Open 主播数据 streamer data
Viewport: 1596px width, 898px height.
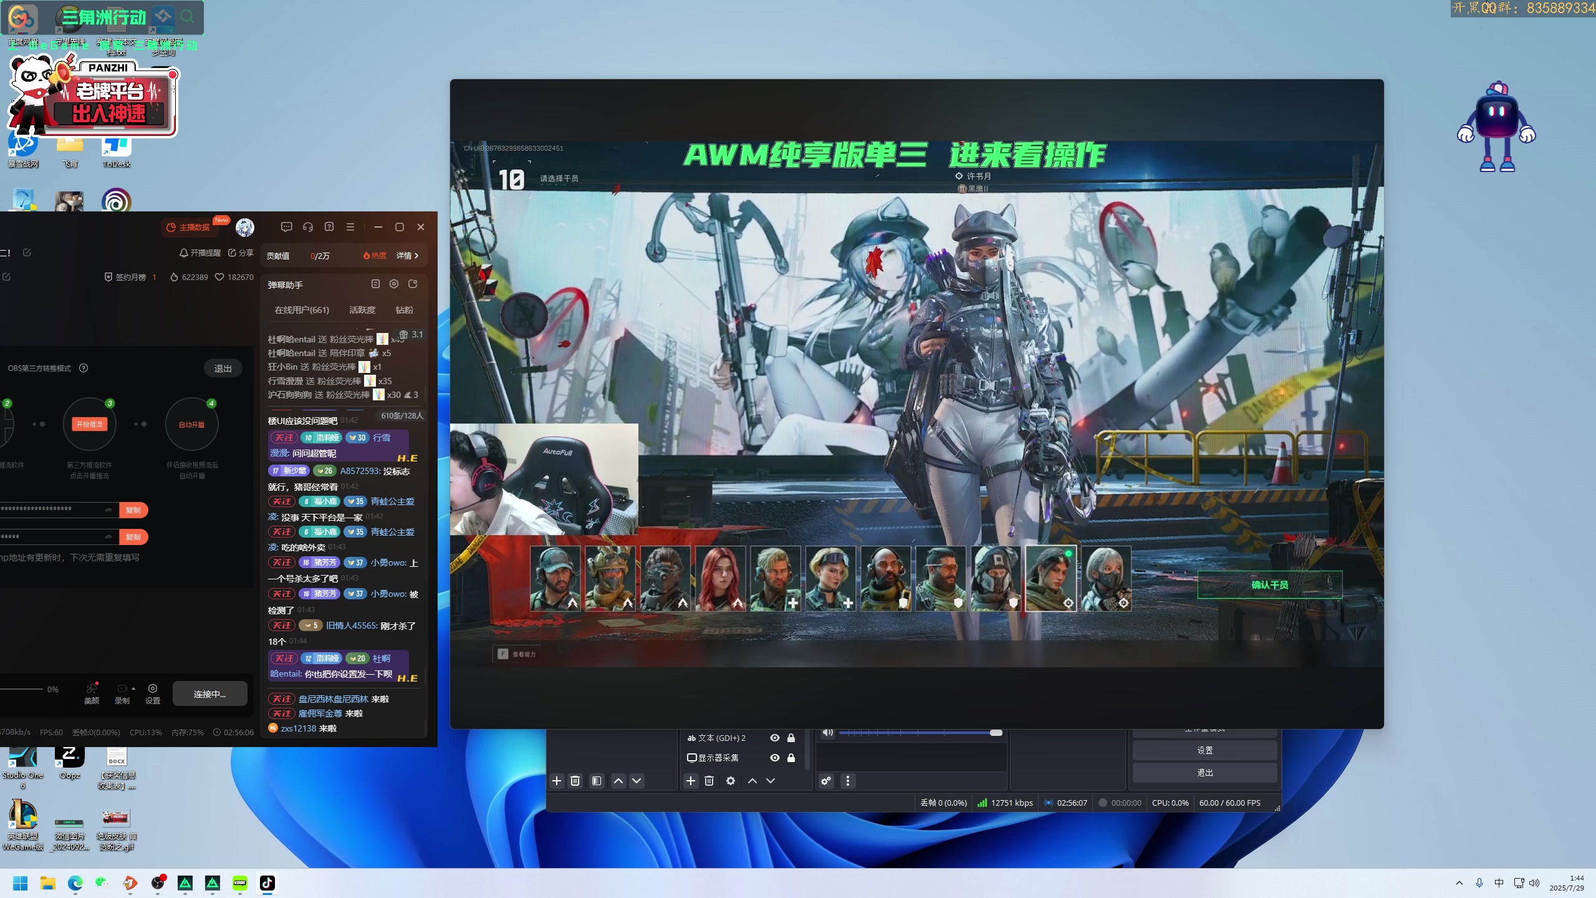point(189,227)
